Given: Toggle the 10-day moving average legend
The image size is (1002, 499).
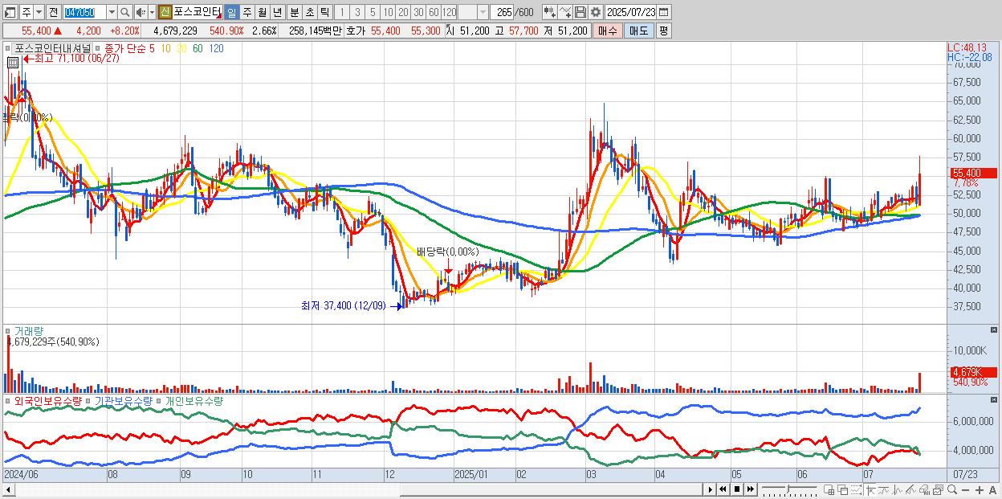Looking at the screenshot, I should point(165,48).
